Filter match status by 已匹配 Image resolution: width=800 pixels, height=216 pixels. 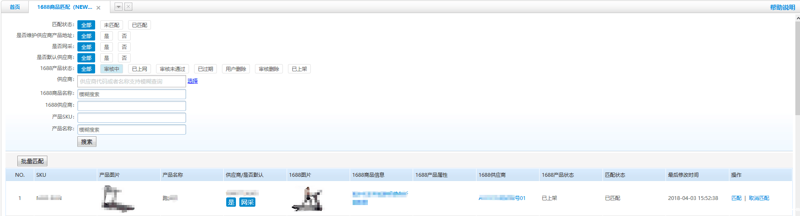pyautogui.click(x=140, y=25)
